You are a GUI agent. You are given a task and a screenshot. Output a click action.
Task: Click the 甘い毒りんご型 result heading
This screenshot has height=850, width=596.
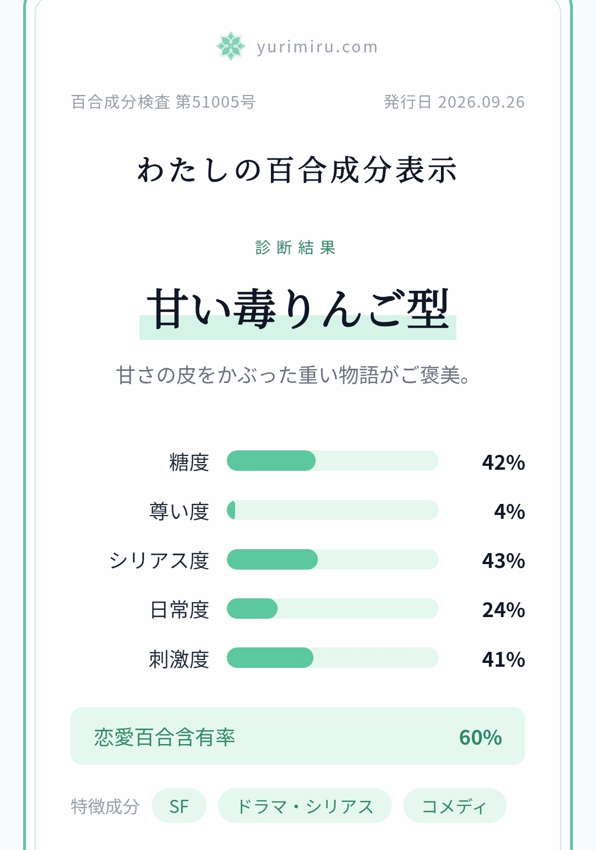[298, 310]
